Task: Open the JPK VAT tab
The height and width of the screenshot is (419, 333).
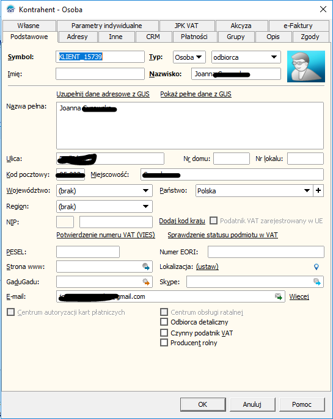Action: tap(186, 26)
